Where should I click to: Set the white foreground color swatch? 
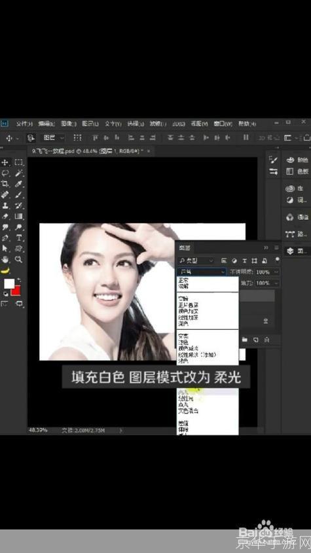9,283
